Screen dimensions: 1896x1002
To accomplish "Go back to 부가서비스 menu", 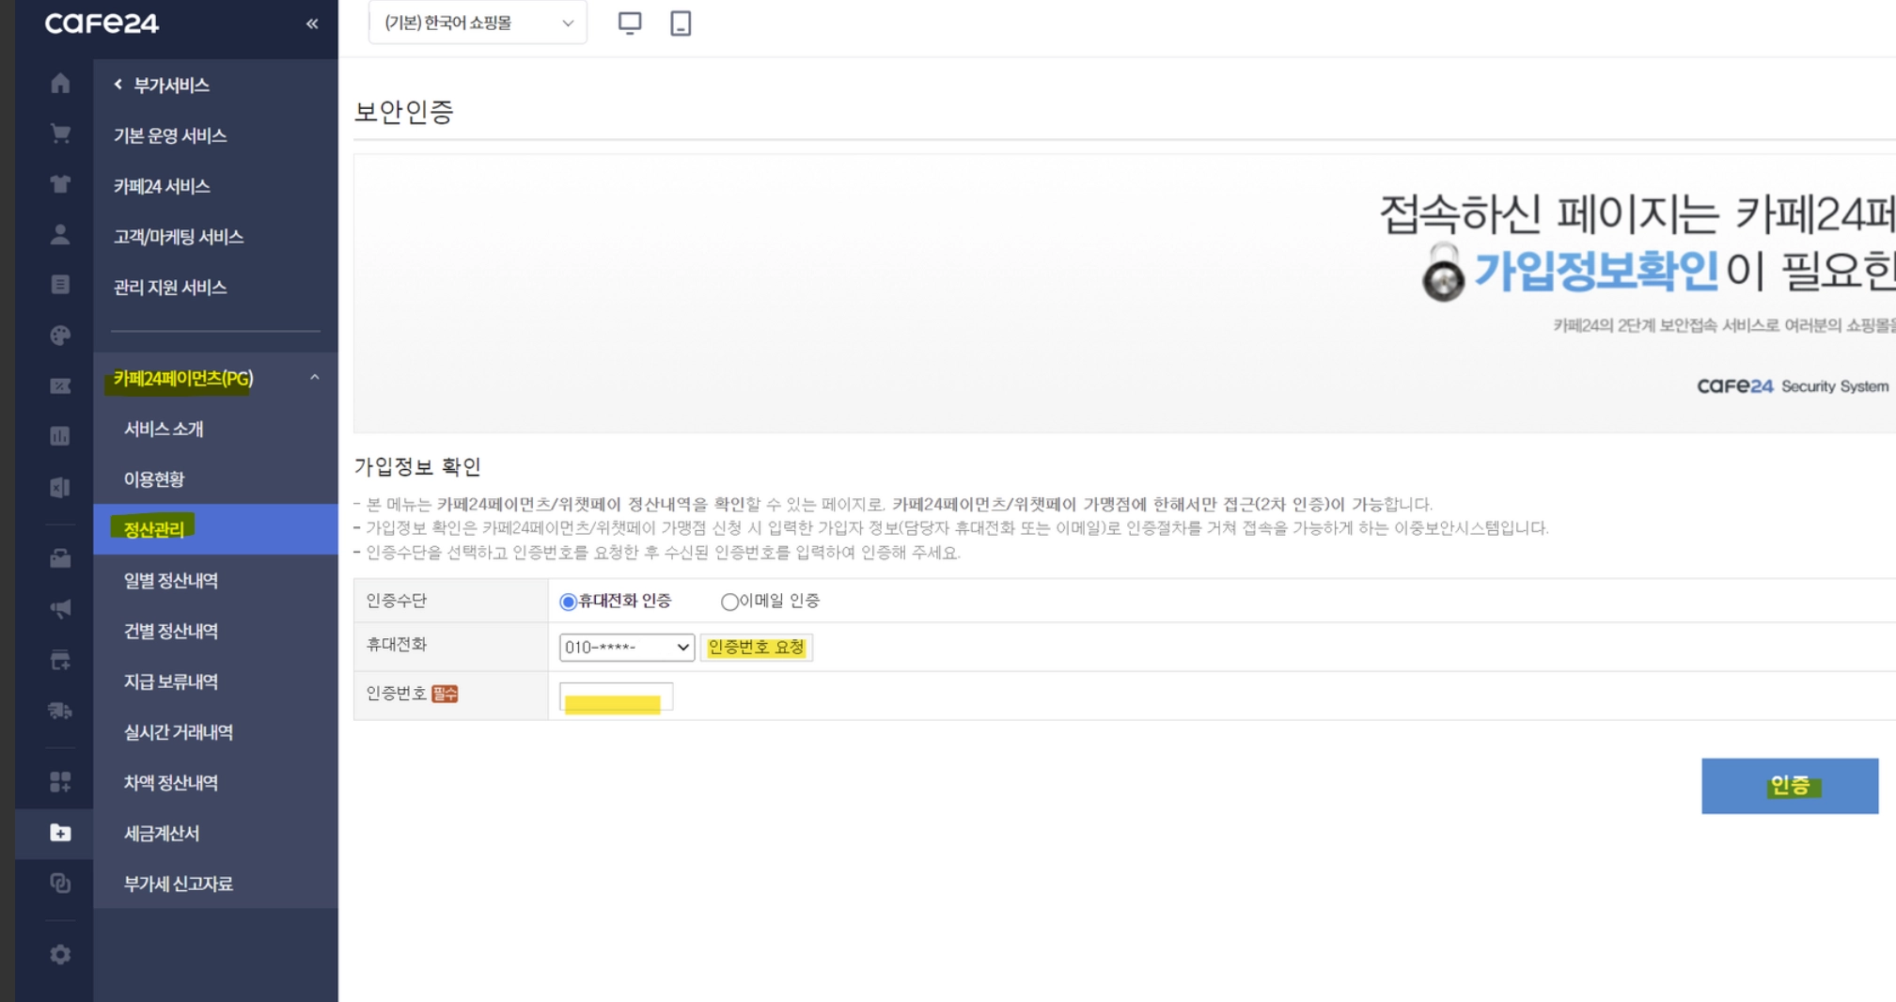I will [x=162, y=85].
